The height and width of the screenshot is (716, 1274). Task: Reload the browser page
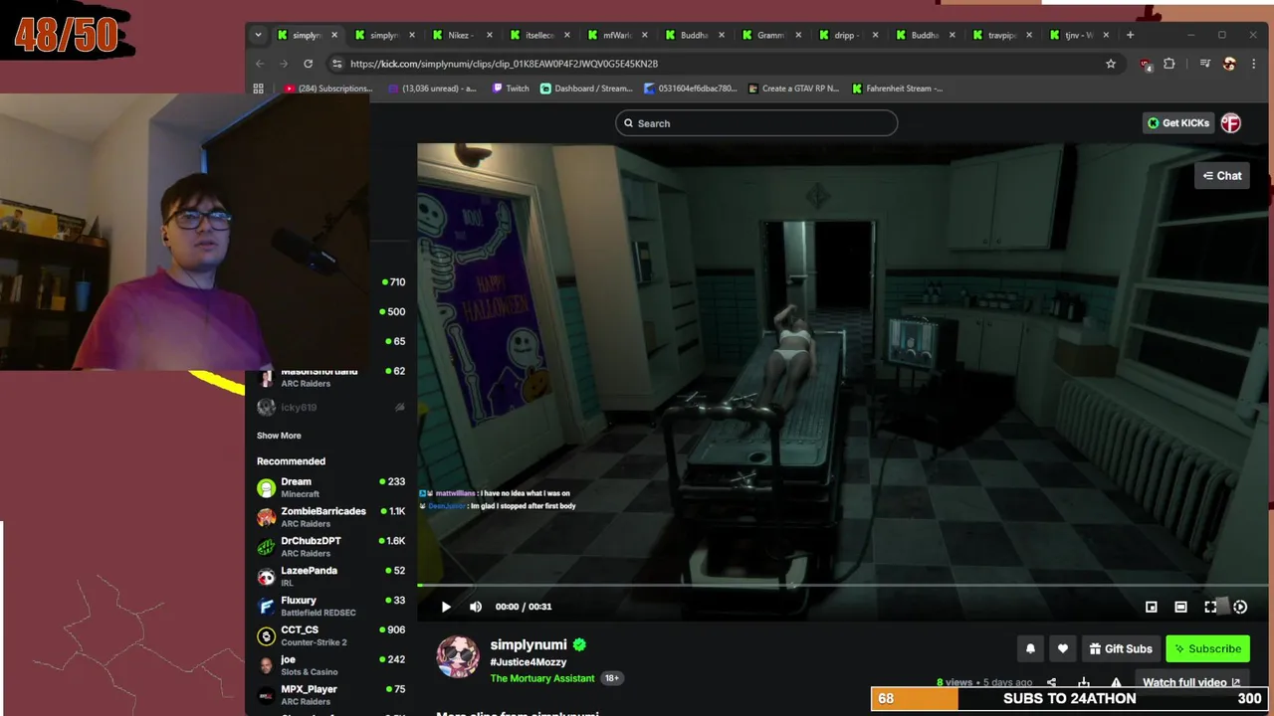point(309,64)
